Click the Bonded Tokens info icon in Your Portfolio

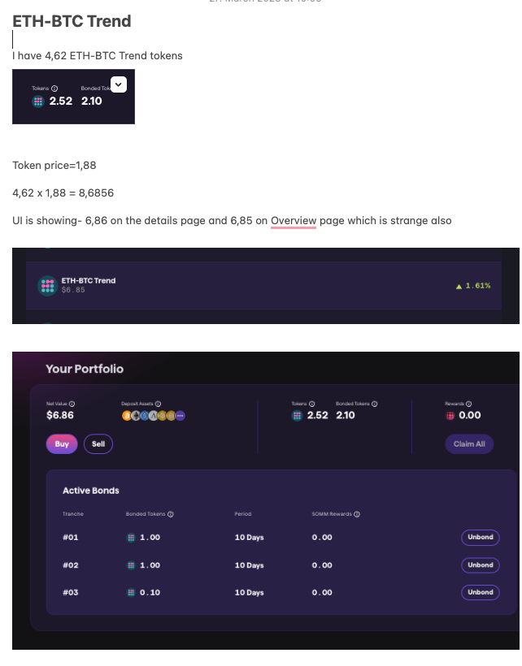point(373,403)
